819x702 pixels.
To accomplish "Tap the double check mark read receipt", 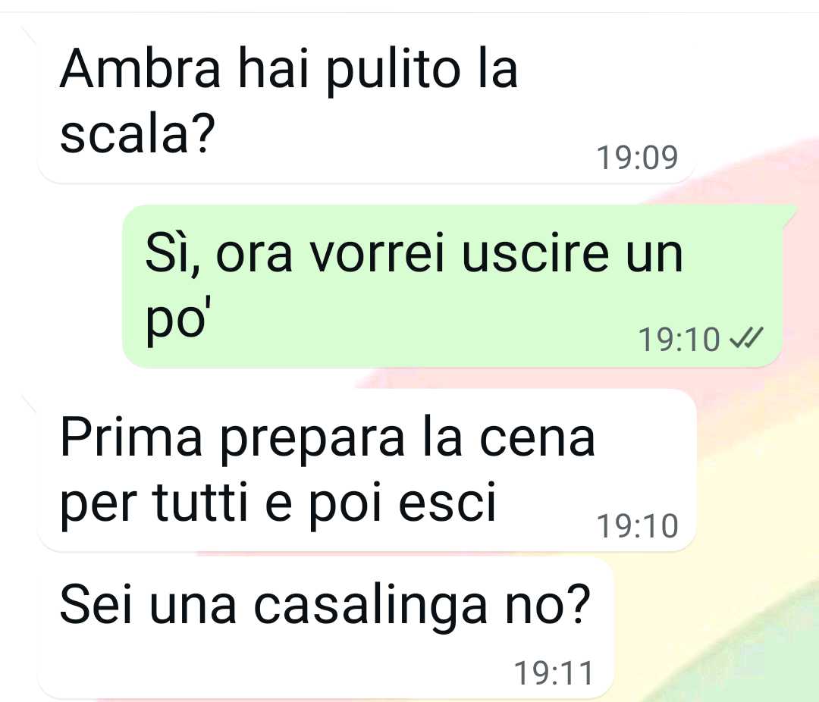I will tap(746, 338).
